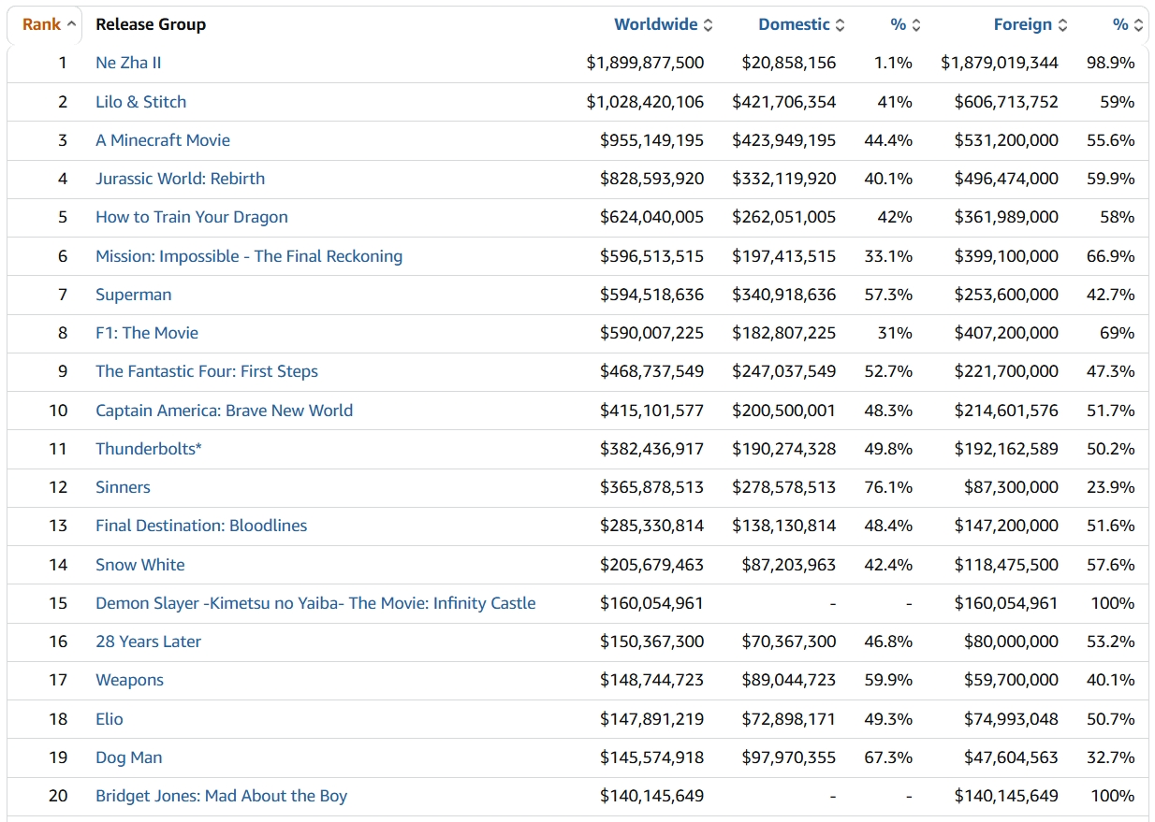This screenshot has width=1155, height=822.
Task: Open the Snow White link
Action: (x=140, y=565)
